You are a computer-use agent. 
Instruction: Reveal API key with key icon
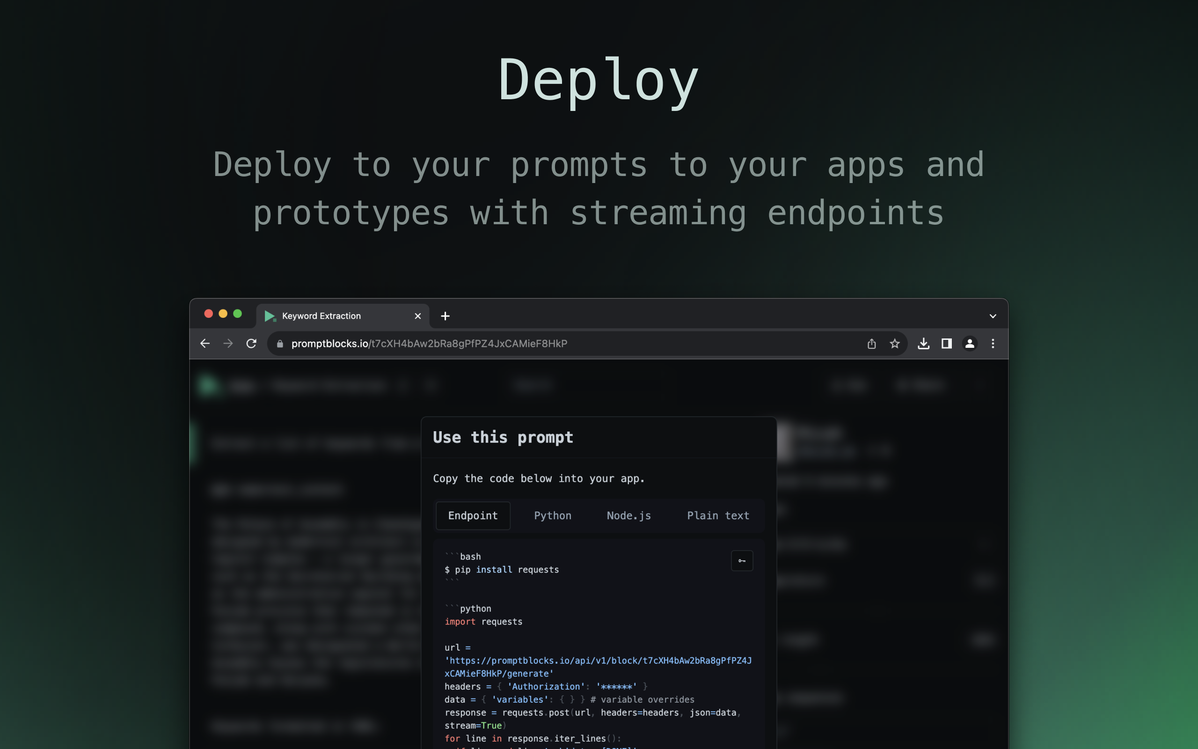[x=742, y=561]
